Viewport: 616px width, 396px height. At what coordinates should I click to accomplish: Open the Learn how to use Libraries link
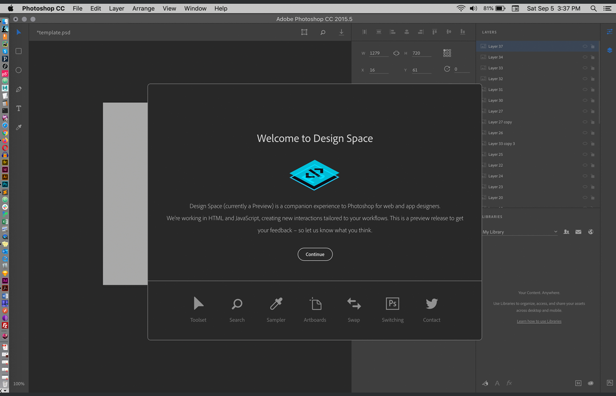click(x=539, y=321)
